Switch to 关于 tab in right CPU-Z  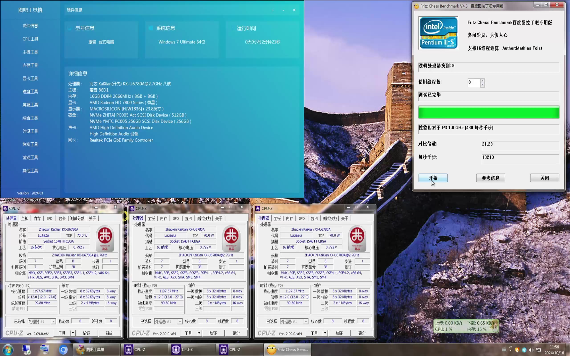coord(345,218)
